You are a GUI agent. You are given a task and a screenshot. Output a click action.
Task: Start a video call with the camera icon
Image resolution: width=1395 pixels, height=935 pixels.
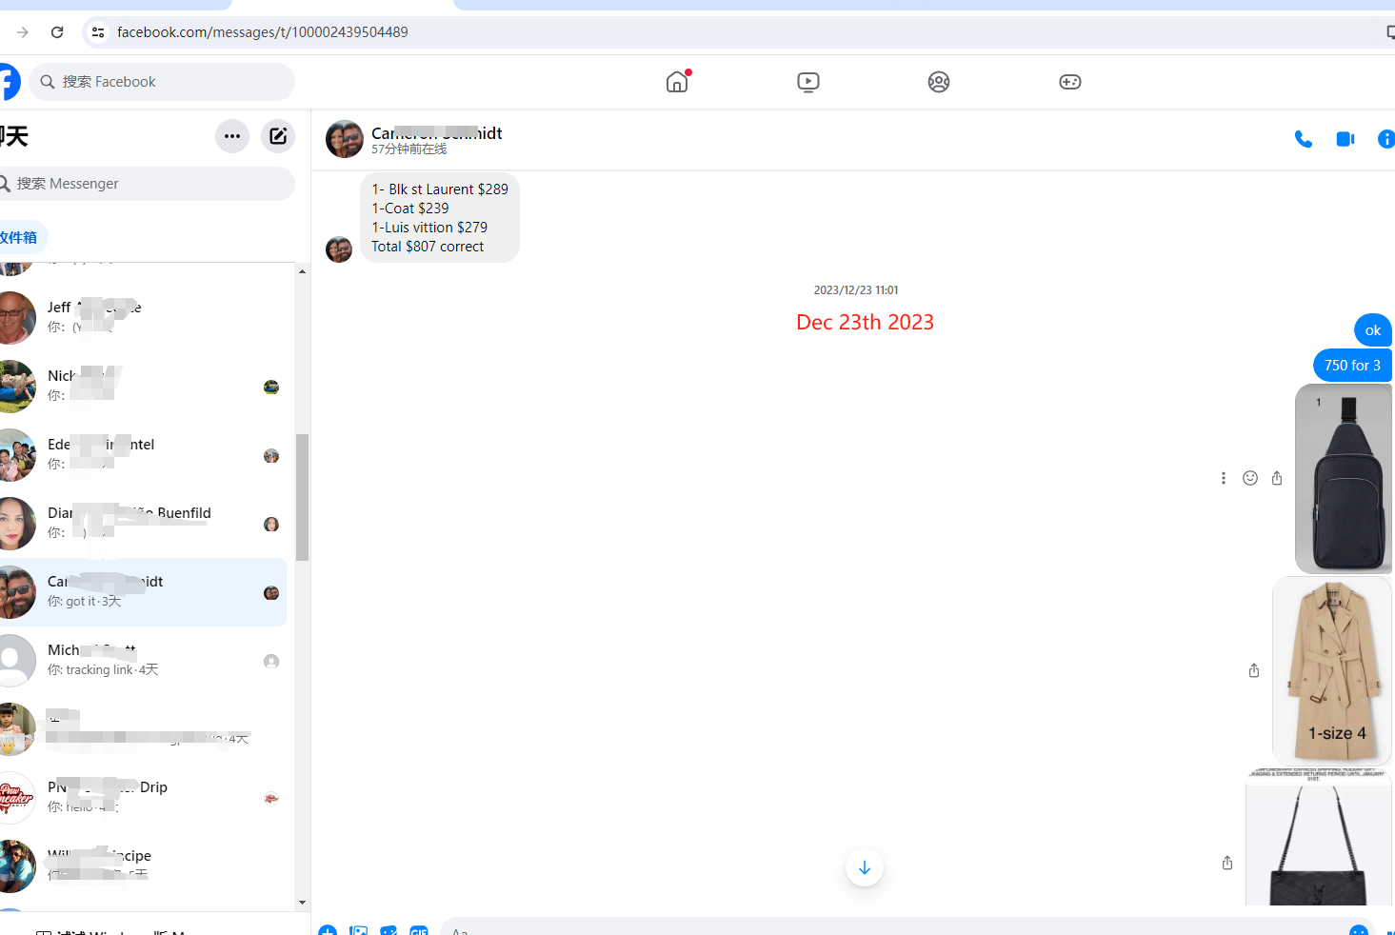[x=1345, y=139]
